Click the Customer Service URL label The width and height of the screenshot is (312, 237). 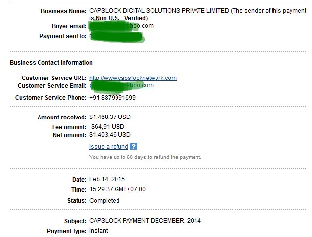(x=54, y=78)
